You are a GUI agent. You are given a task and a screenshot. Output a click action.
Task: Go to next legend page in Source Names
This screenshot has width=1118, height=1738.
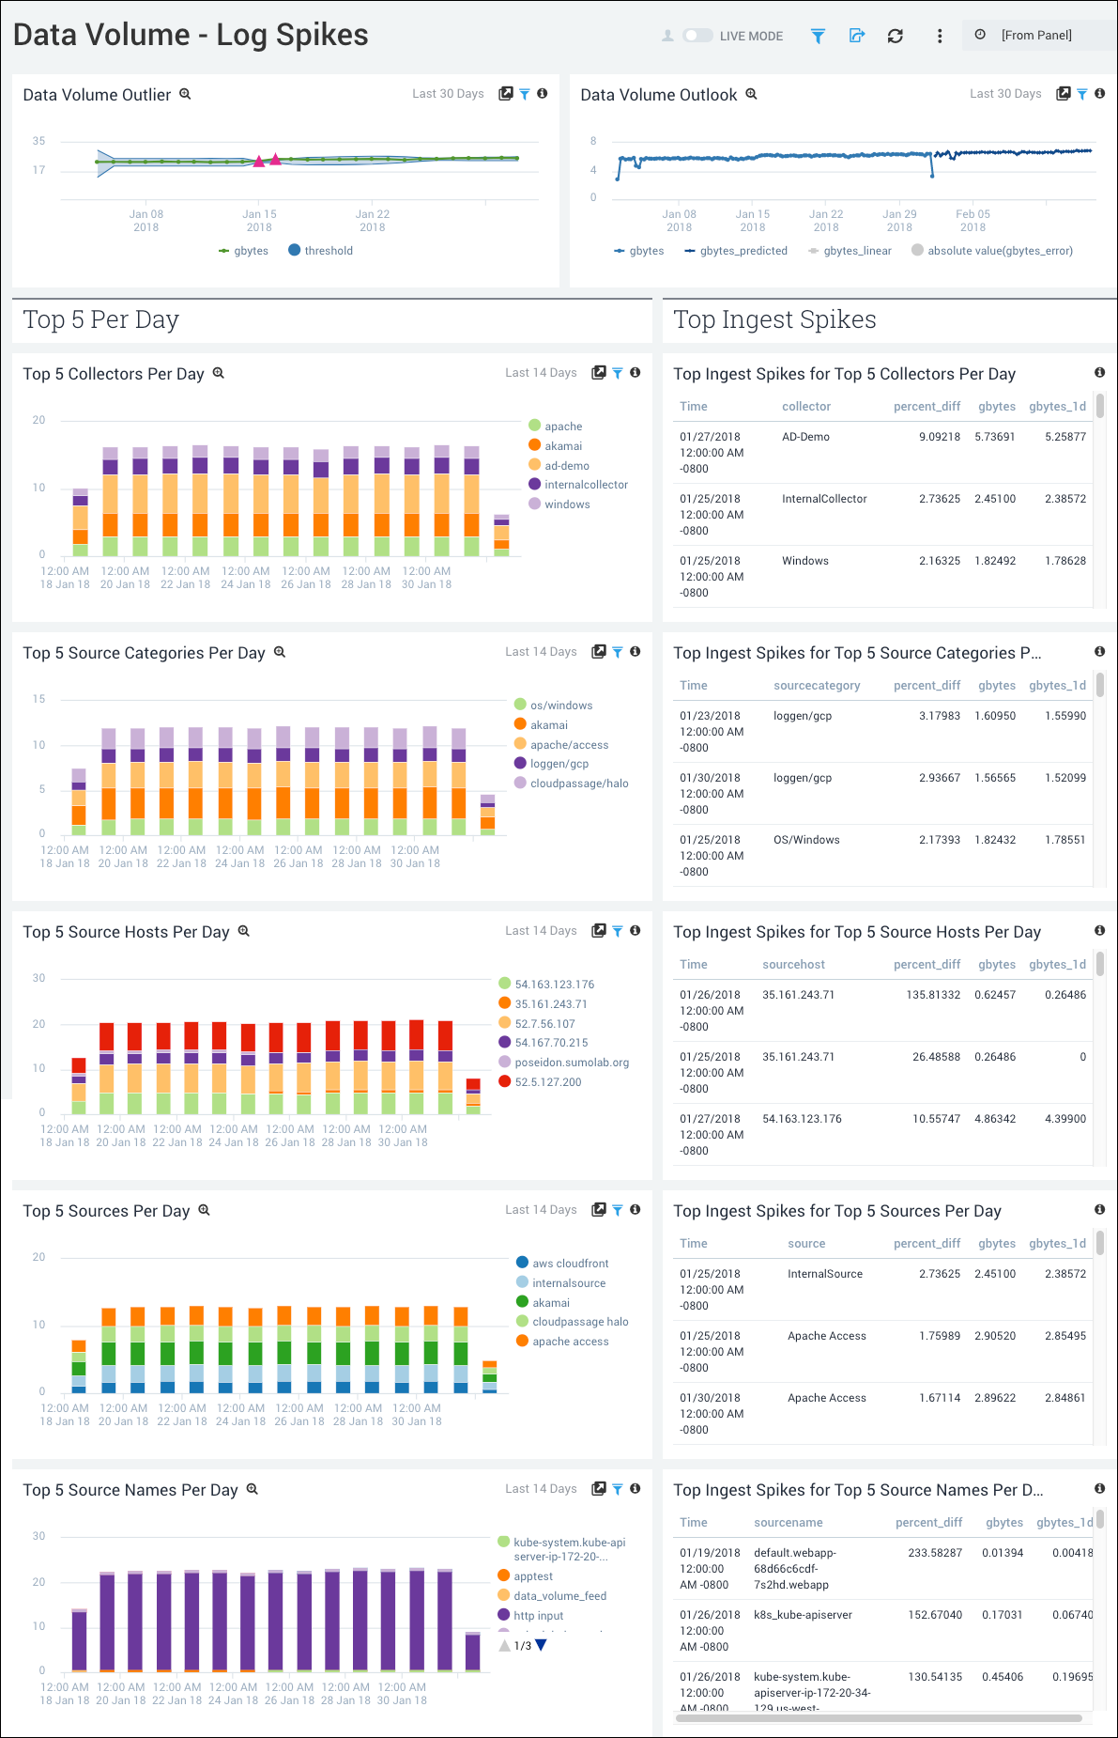541,1645
